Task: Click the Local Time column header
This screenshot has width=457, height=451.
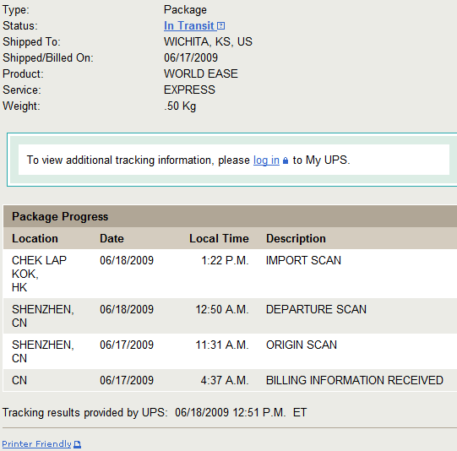Action: (219, 239)
